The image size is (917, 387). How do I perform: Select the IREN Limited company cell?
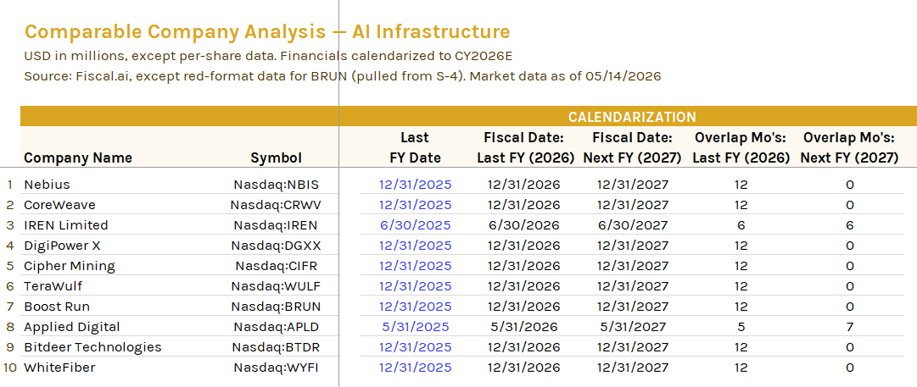[66, 225]
